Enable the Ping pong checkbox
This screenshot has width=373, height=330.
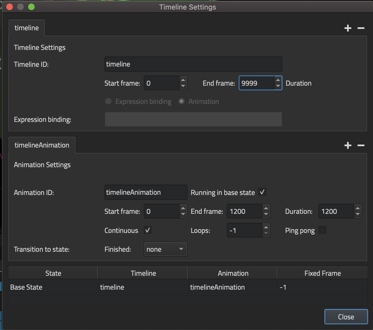point(322,230)
